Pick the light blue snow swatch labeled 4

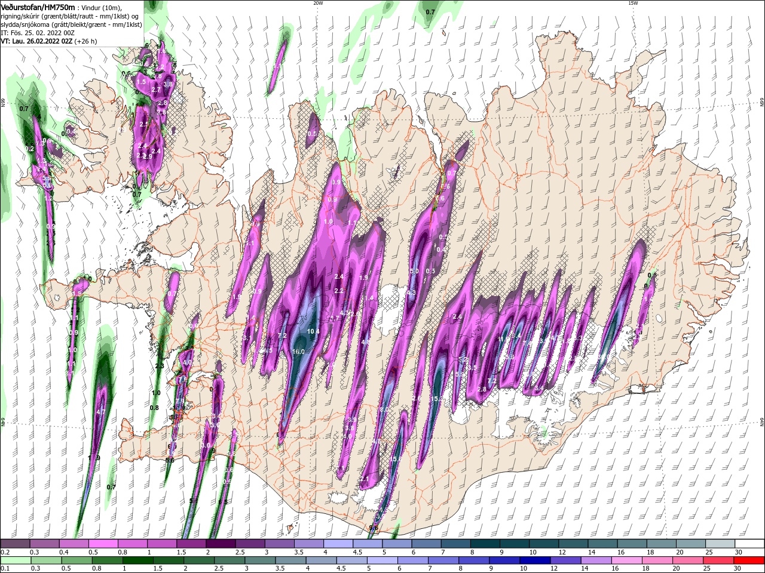pyautogui.click(x=338, y=544)
